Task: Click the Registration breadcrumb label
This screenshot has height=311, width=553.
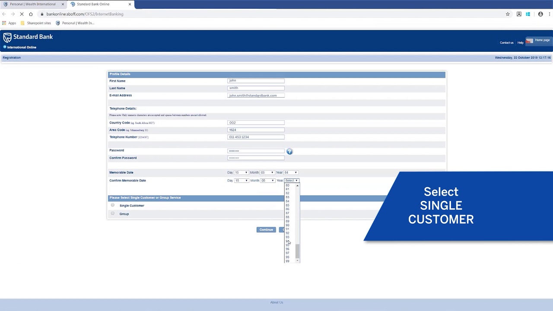Action: pyautogui.click(x=12, y=57)
